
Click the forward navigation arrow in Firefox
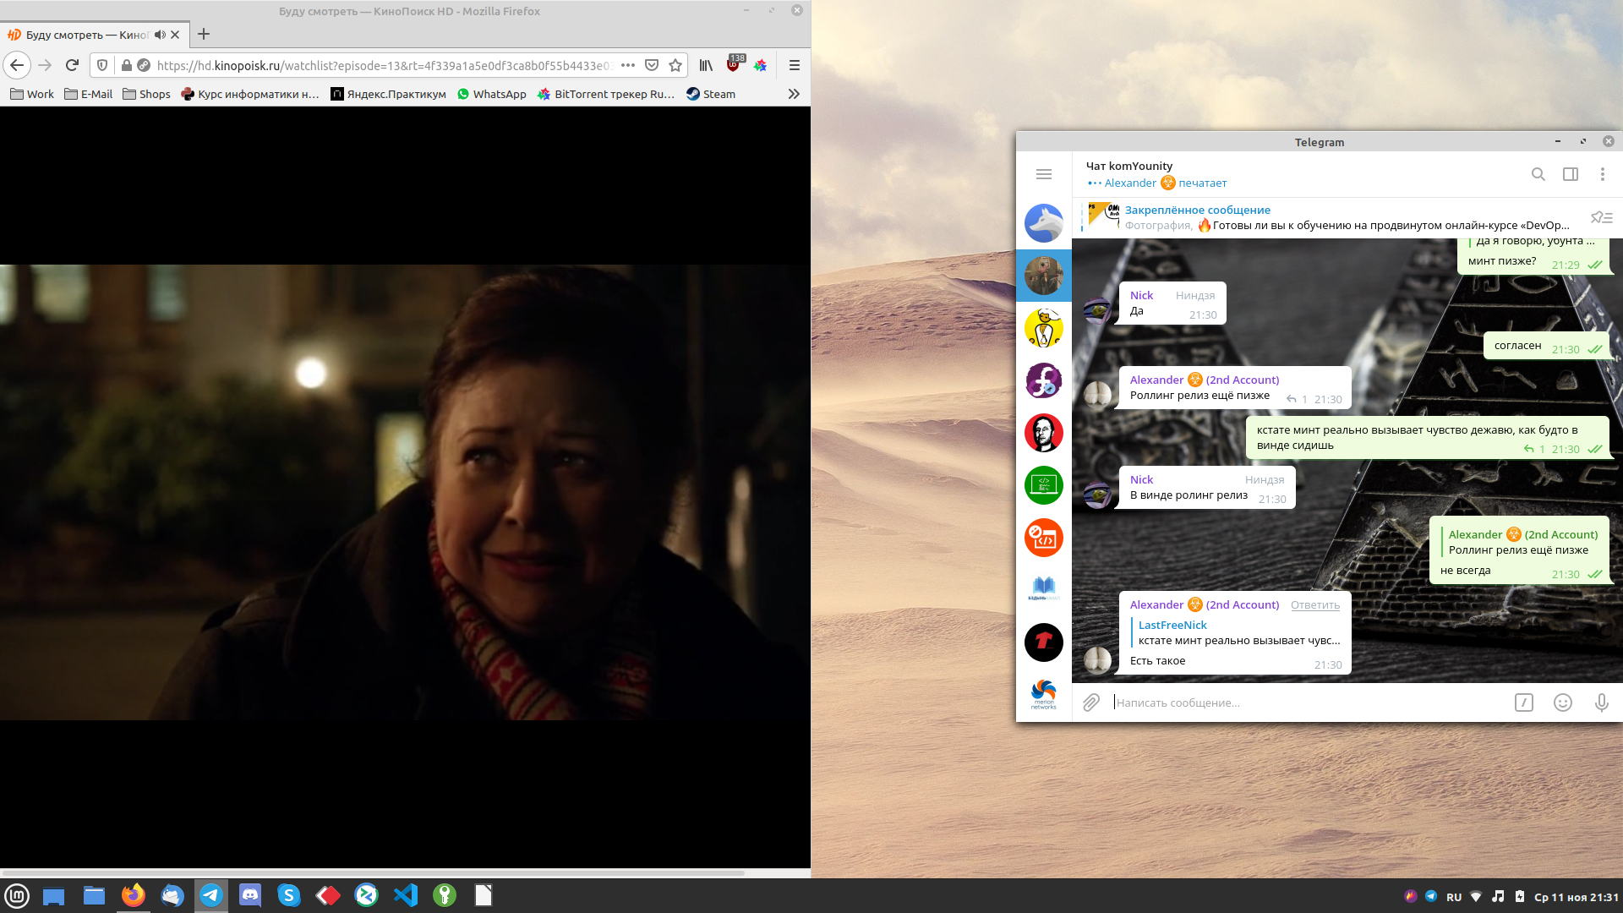click(45, 65)
